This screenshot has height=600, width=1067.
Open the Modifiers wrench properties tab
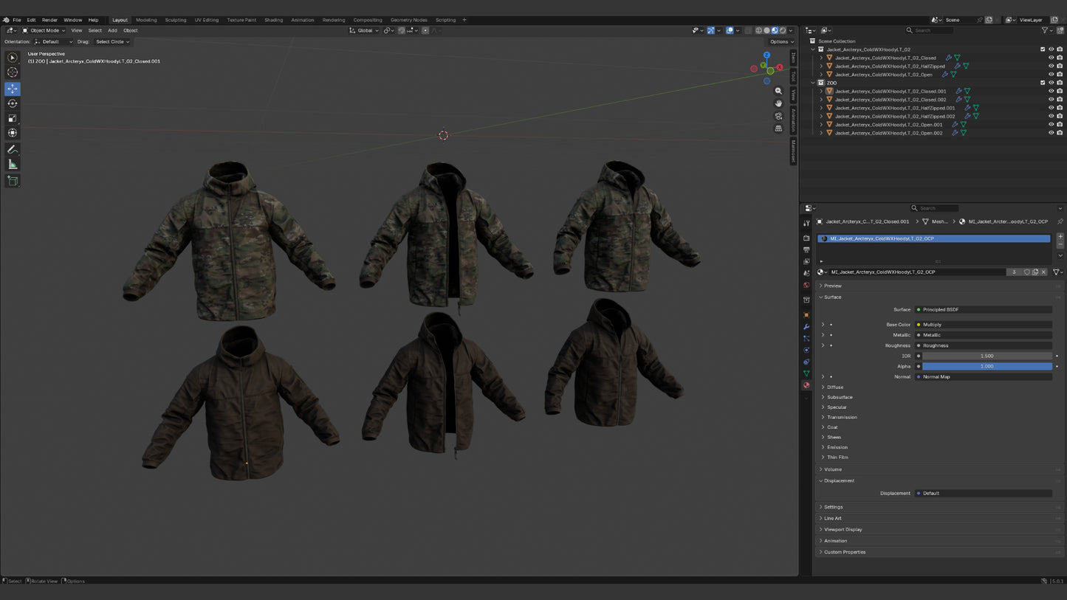click(806, 326)
